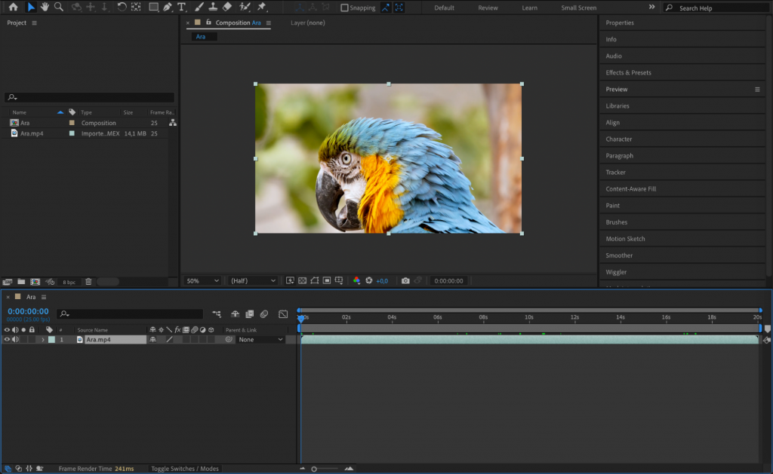The height and width of the screenshot is (474, 773).
Task: Open the 50% magnification dropdown
Action: (x=202, y=280)
